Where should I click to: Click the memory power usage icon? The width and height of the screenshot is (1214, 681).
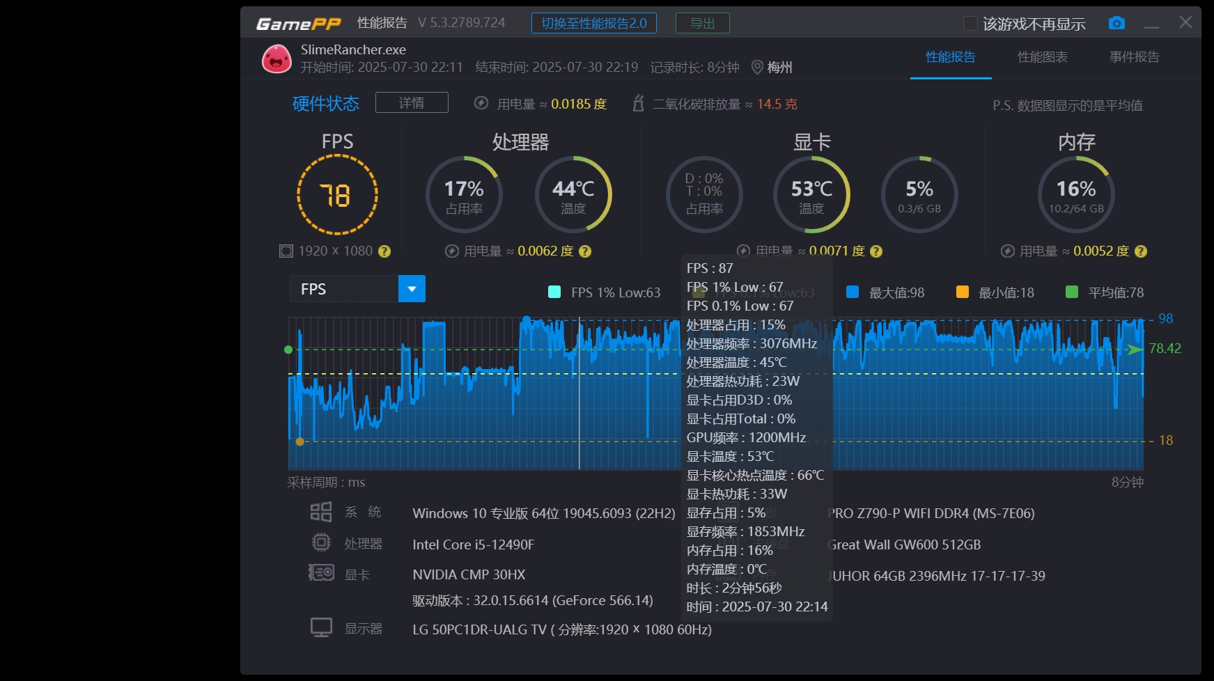pyautogui.click(x=1008, y=251)
